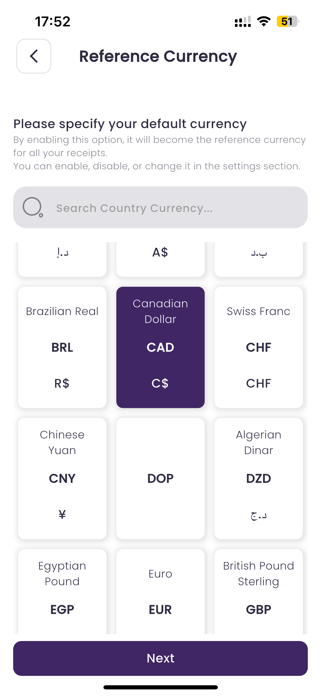Select the DOP currency card
The height and width of the screenshot is (696, 321).
pyautogui.click(x=161, y=478)
